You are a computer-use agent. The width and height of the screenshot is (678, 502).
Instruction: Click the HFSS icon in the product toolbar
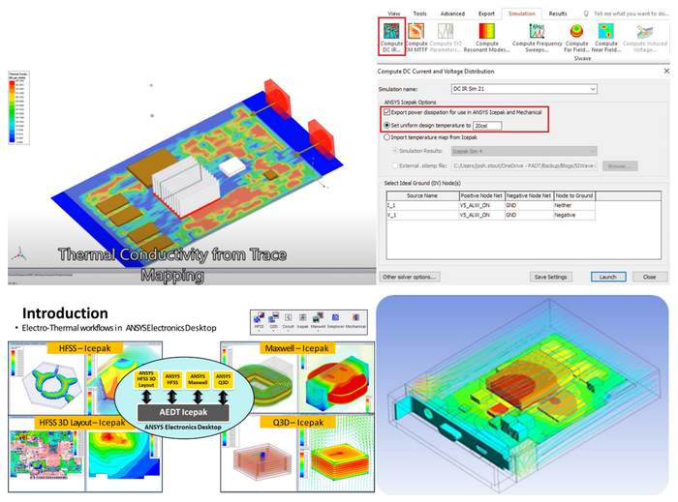(259, 317)
